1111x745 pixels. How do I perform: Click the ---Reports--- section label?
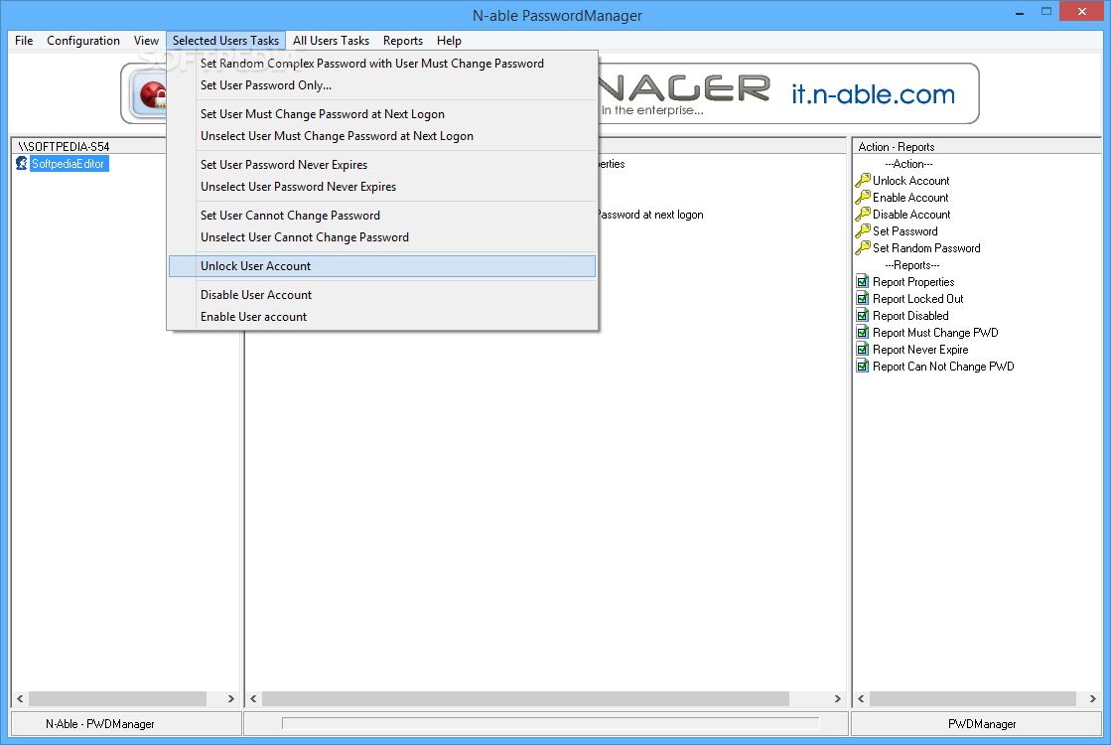coord(911,265)
